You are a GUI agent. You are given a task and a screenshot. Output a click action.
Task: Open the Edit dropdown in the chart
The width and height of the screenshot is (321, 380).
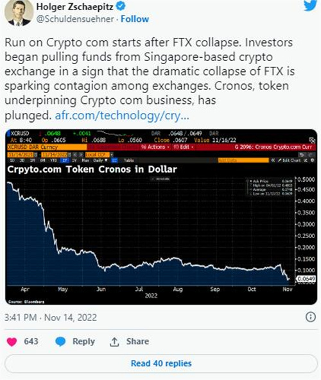(184, 147)
